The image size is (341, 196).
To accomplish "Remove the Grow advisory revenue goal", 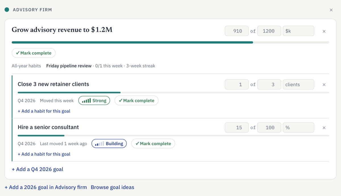I will (324, 31).
